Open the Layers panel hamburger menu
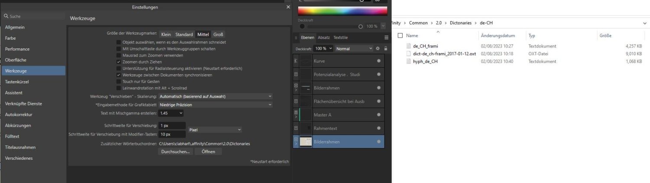This screenshot has width=650, height=183. (x=386, y=38)
